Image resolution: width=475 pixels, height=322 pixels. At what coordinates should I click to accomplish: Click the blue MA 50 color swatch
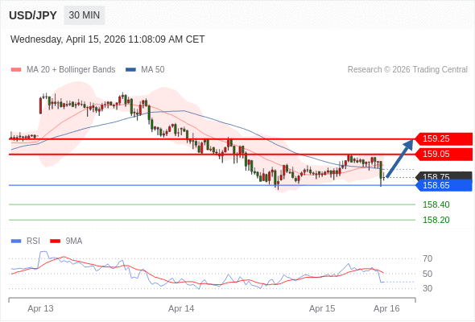click(x=130, y=70)
